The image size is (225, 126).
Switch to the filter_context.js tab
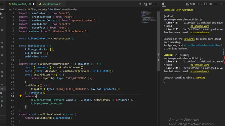pyautogui.click(x=20, y=4)
